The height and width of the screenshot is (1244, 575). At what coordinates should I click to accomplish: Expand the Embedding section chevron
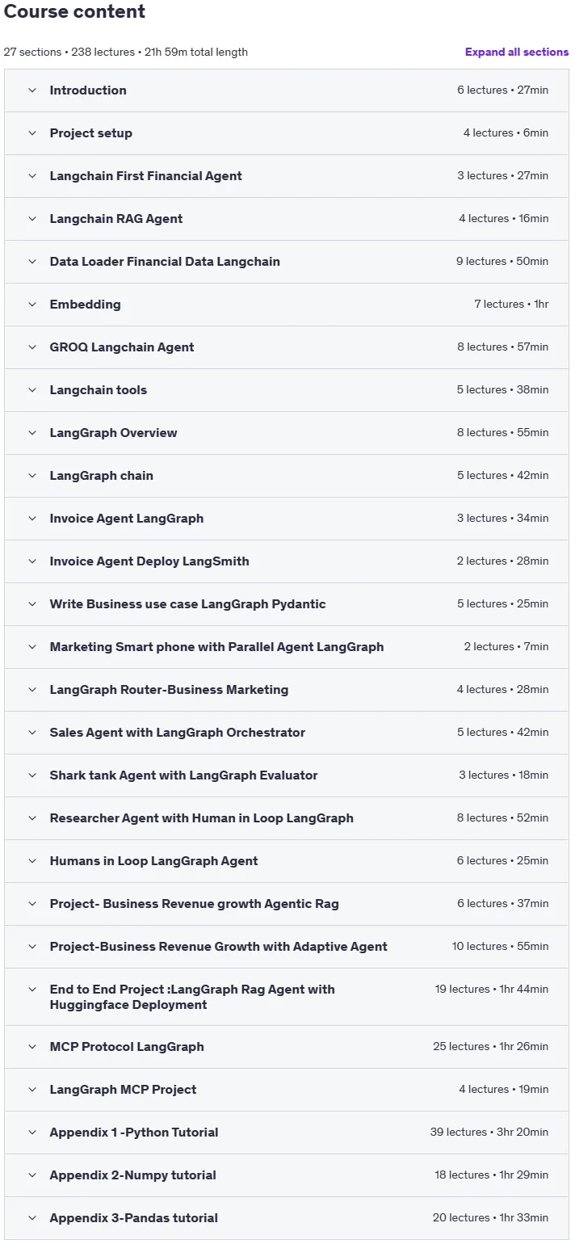(32, 305)
